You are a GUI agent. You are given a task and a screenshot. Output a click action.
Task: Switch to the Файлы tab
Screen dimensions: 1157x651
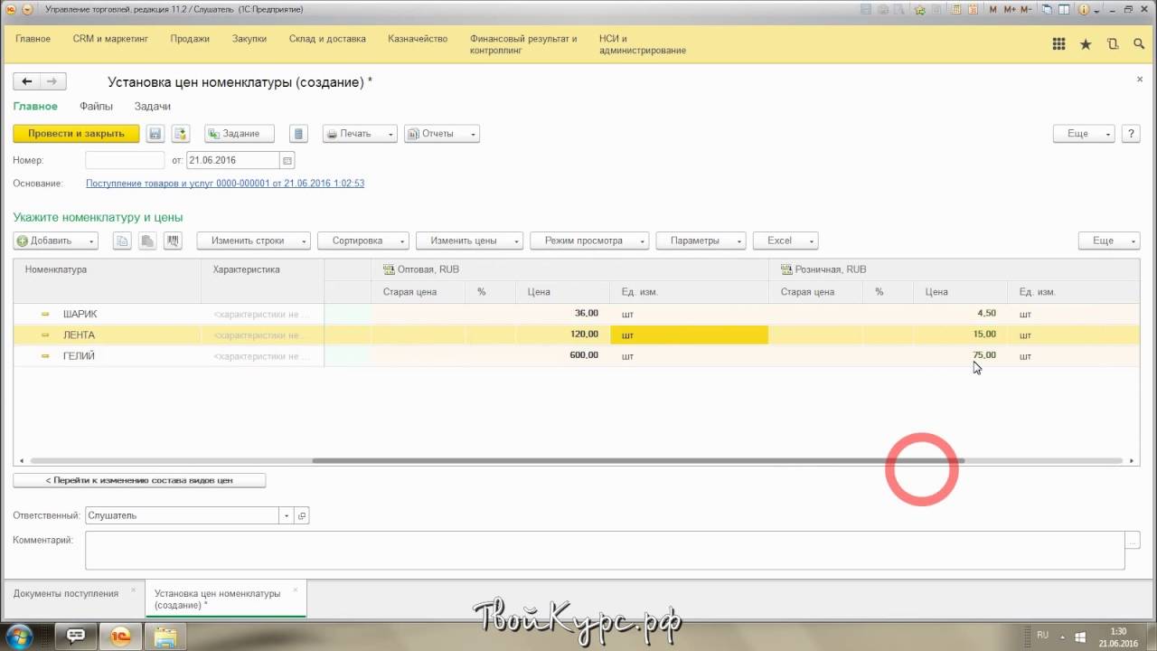[x=96, y=107]
